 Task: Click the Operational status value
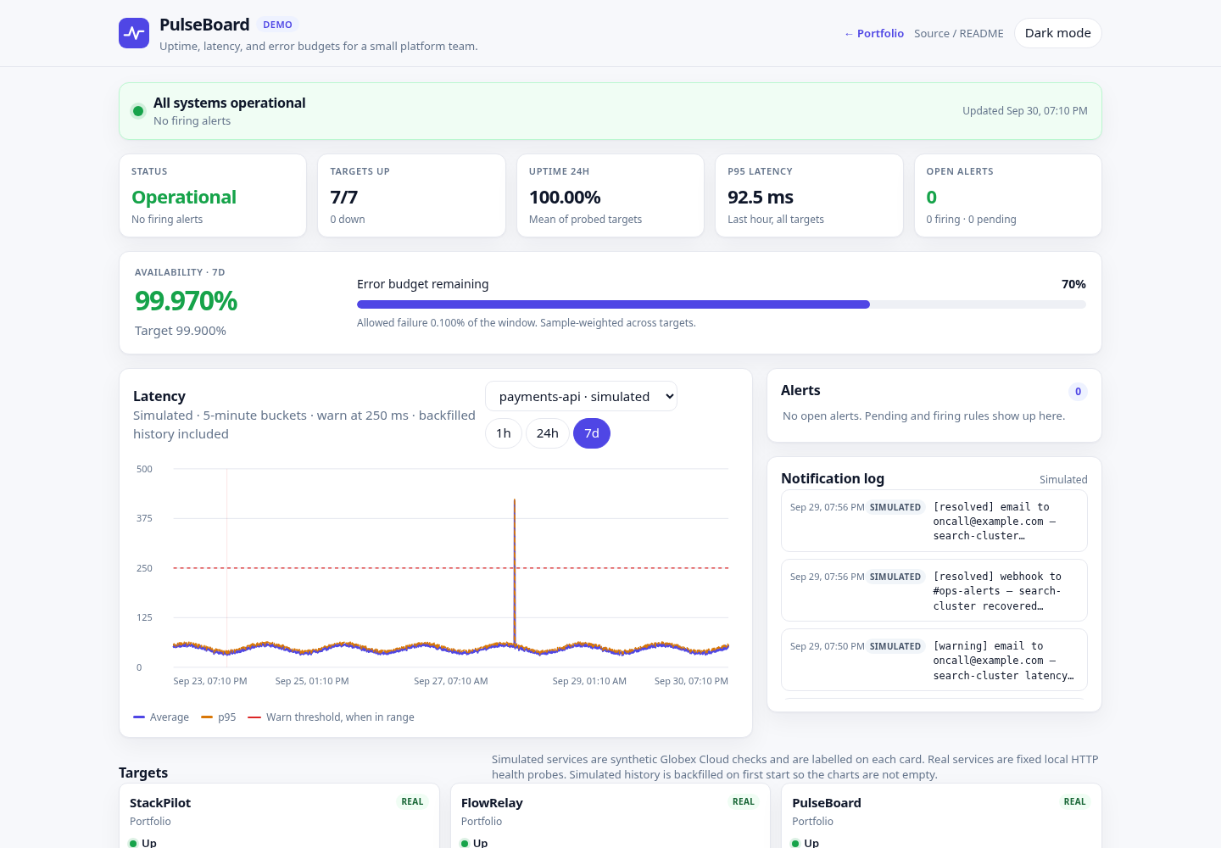pos(184,198)
